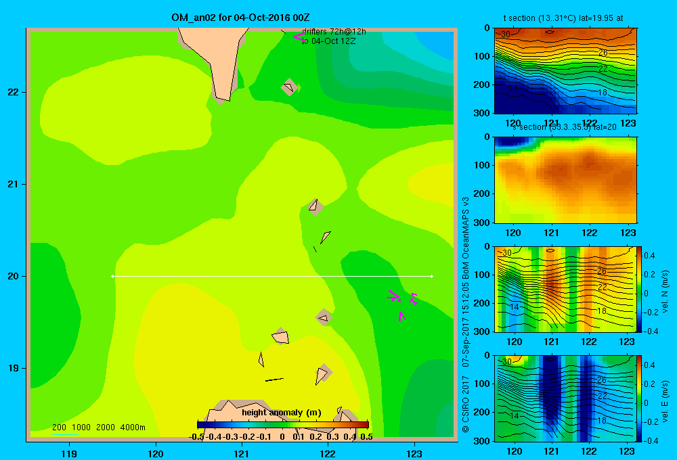Open the temperature section panel
The height and width of the screenshot is (460, 677).
click(x=565, y=71)
